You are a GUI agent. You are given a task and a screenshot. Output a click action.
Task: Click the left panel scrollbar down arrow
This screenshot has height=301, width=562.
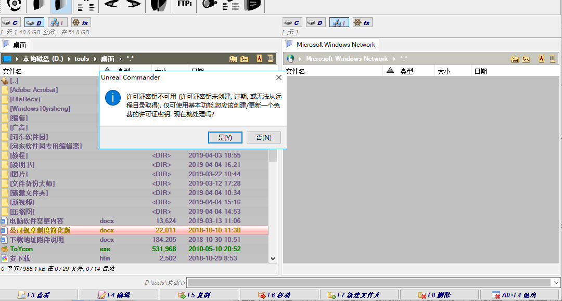tap(273, 259)
